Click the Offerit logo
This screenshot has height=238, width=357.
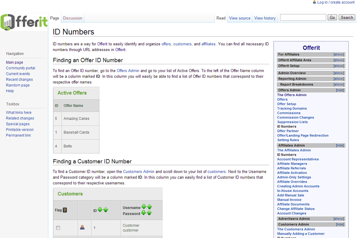(x=24, y=22)
